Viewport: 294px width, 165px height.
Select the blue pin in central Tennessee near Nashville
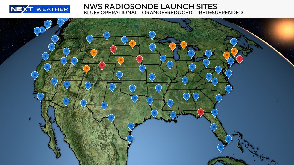point(185,81)
